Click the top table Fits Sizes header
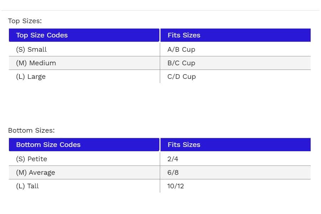321x214 pixels. tap(184, 35)
